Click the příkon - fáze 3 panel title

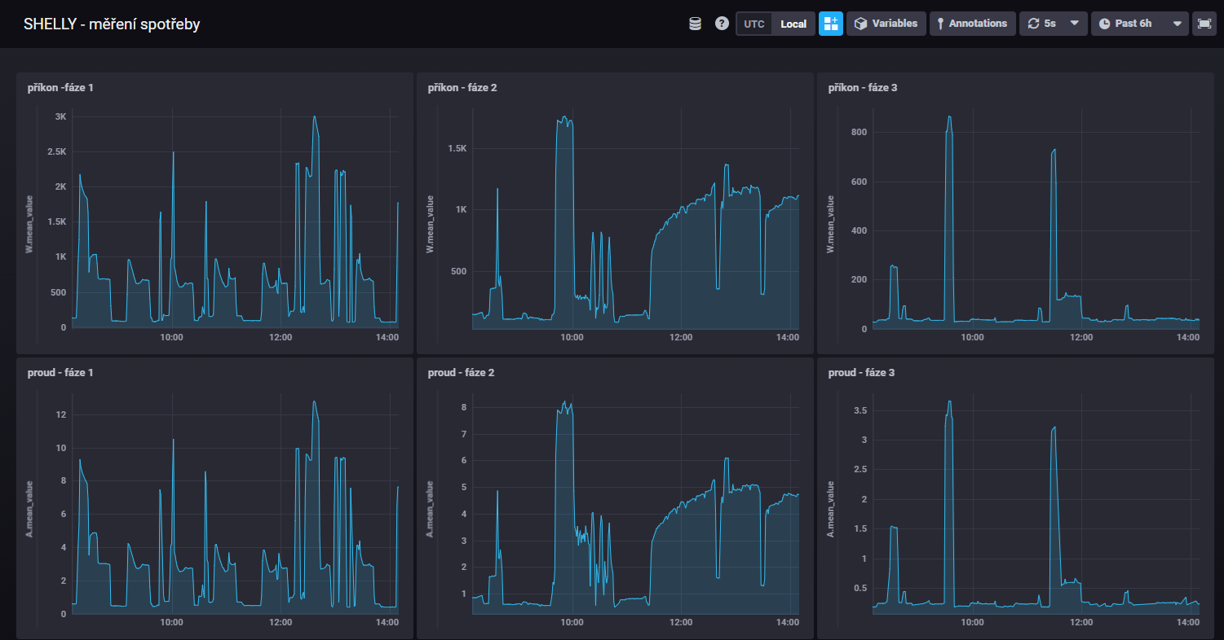point(862,87)
